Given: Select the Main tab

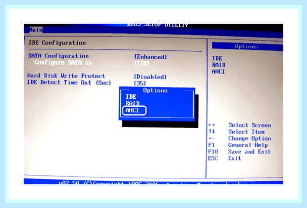Looking at the screenshot, I should point(36,30).
